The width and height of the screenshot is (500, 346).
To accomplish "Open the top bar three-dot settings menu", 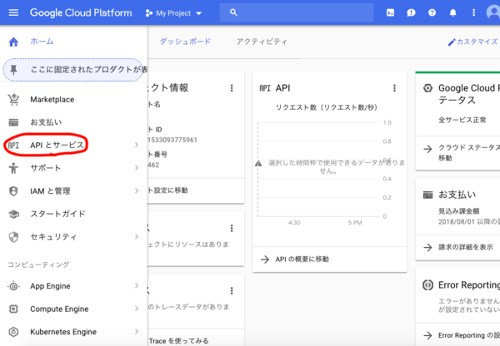I will [x=473, y=12].
